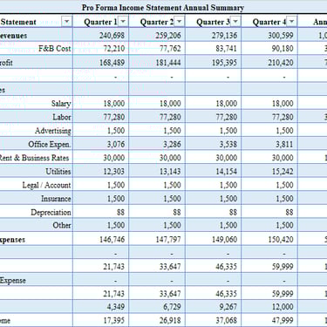This screenshot has height=327, width=327.
Task: Click tax value 9,267
Action: [228, 307]
